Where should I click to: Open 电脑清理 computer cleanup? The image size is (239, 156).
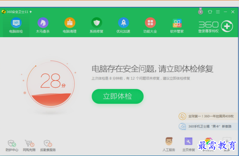pos(70,26)
